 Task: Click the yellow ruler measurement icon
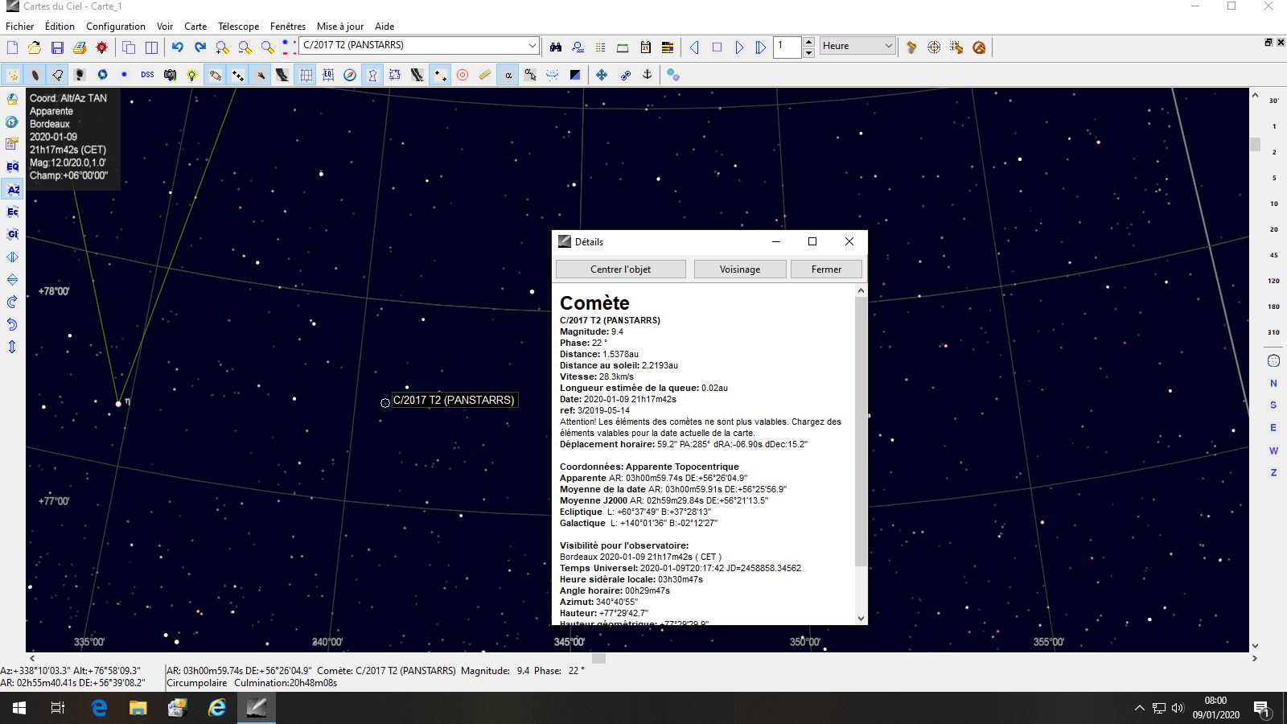[x=485, y=75]
